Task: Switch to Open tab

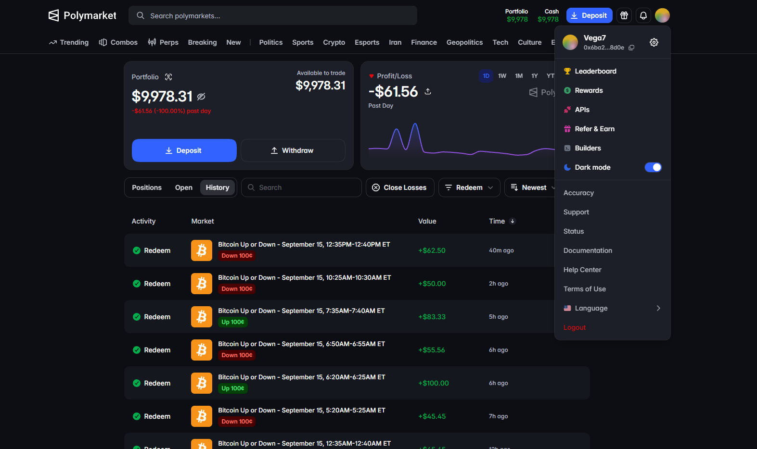Action: click(x=184, y=187)
